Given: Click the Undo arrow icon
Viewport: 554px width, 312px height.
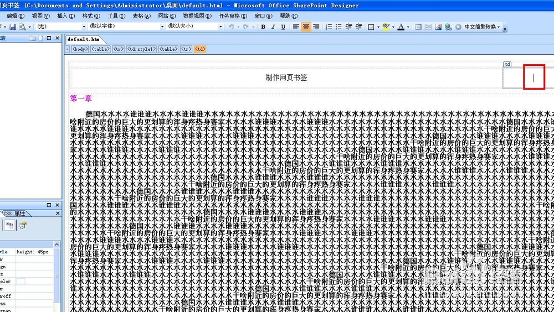Looking at the screenshot, I should (x=231, y=27).
